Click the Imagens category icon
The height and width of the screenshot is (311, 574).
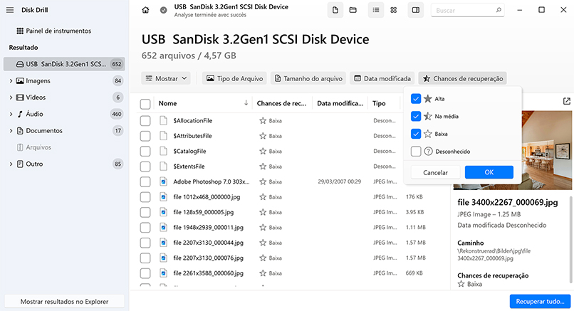(20, 81)
